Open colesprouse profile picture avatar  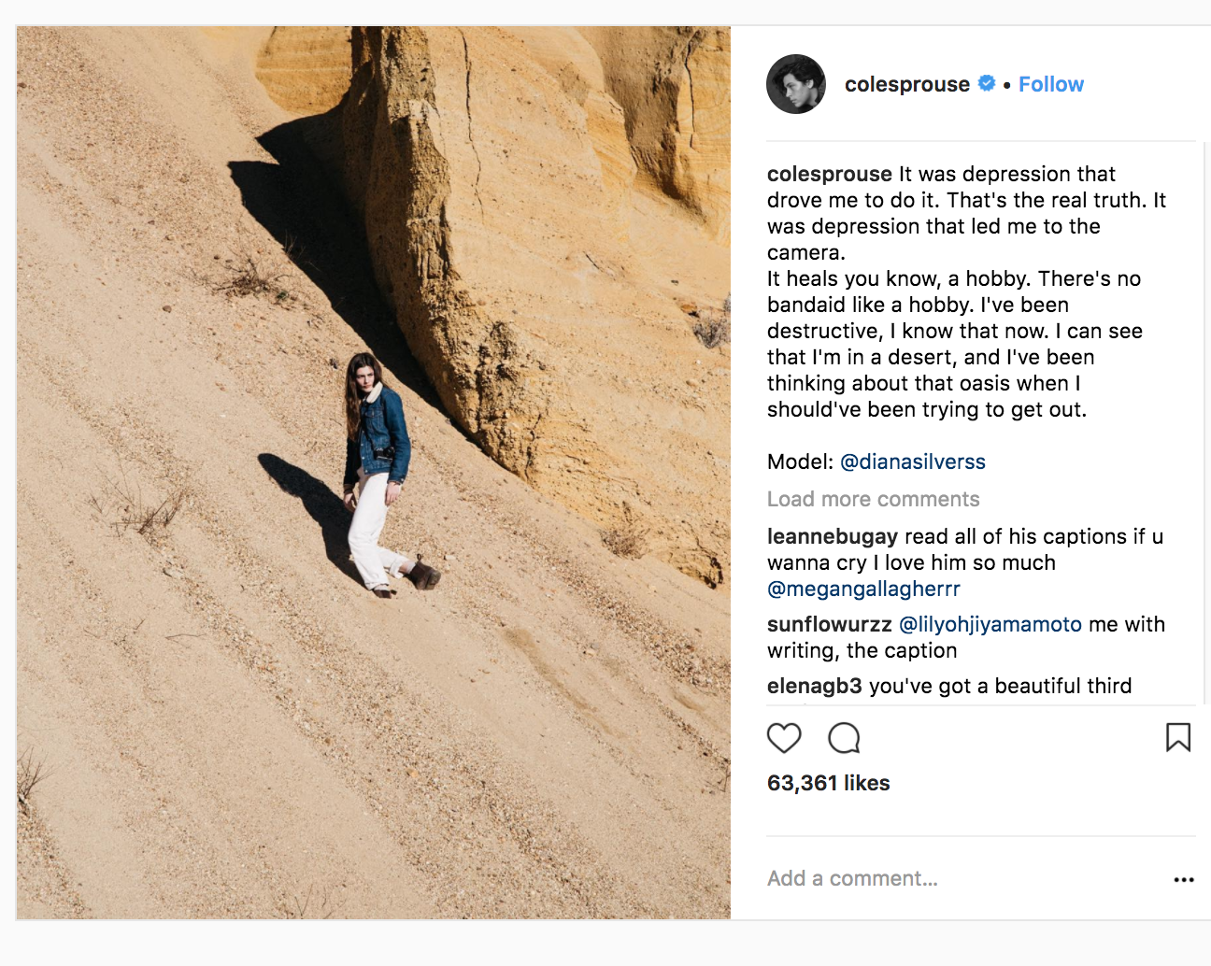[796, 84]
